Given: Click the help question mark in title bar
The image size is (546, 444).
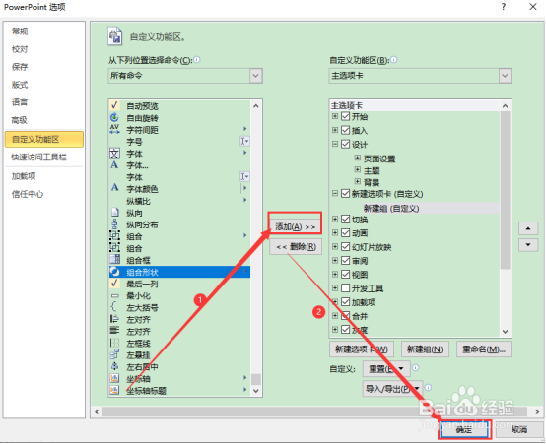Looking at the screenshot, I should tap(504, 7).
